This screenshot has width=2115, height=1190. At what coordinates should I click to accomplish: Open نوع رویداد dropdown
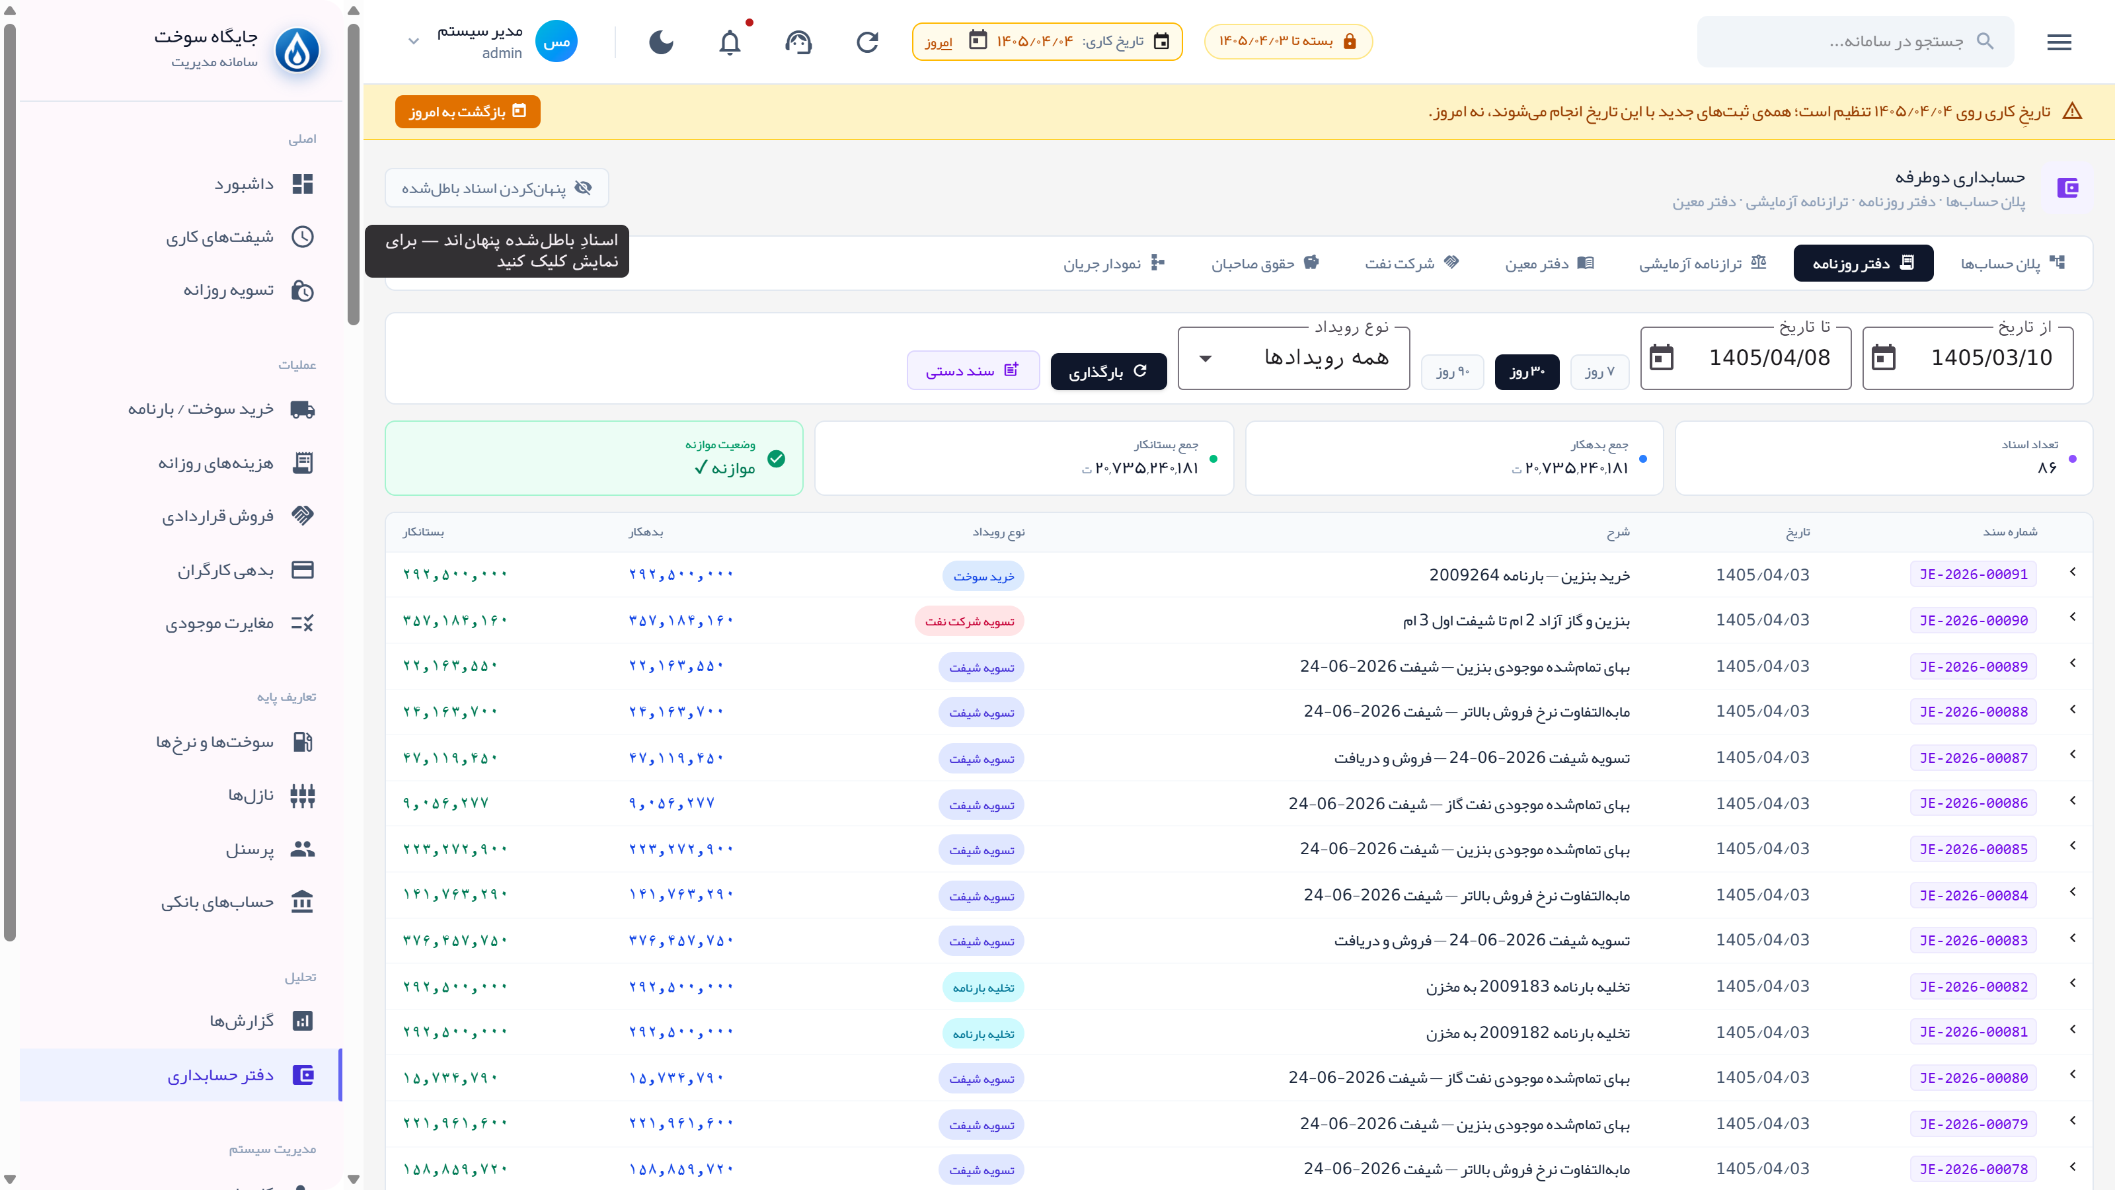tap(1294, 357)
